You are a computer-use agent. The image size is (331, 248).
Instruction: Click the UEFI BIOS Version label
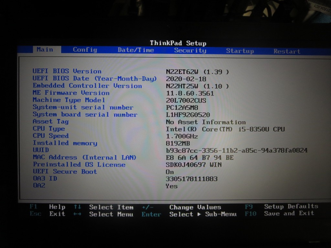(x=67, y=71)
